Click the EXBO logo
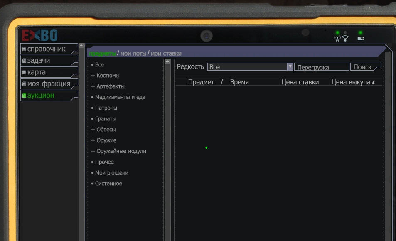This screenshot has width=396, height=241. click(39, 35)
